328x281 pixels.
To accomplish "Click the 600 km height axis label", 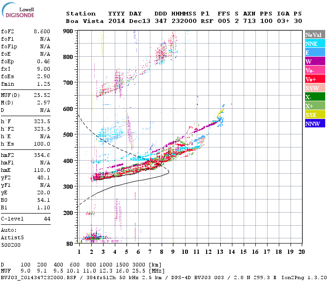I will pyautogui.click(x=68, y=109).
